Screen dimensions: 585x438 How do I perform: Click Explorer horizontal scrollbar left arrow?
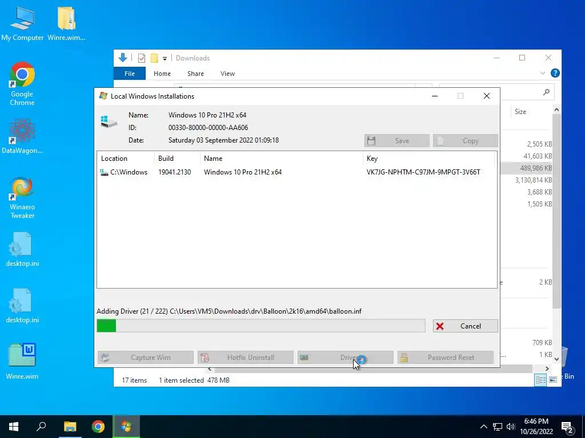[210, 369]
